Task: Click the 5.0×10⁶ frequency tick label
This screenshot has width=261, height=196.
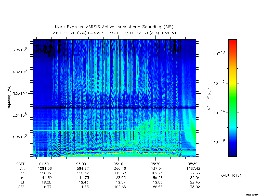Action: click(x=19, y=50)
